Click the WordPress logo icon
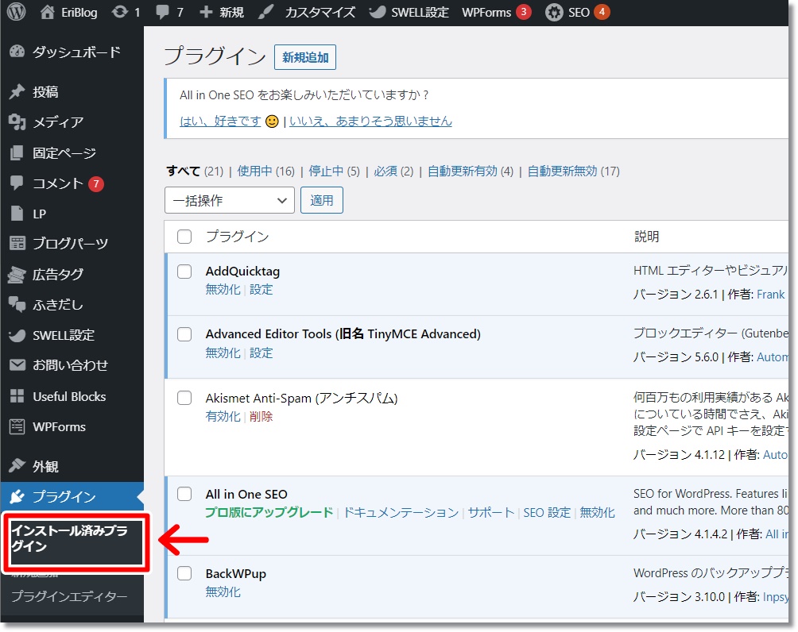This screenshot has height=632, width=798. (x=16, y=12)
